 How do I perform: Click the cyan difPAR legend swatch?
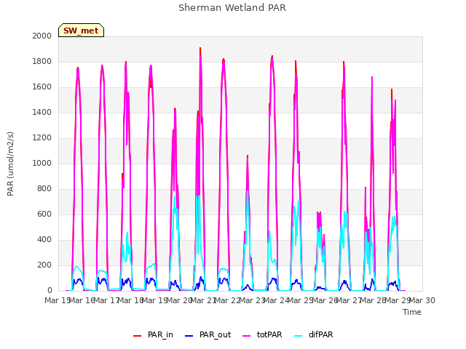point(298,335)
